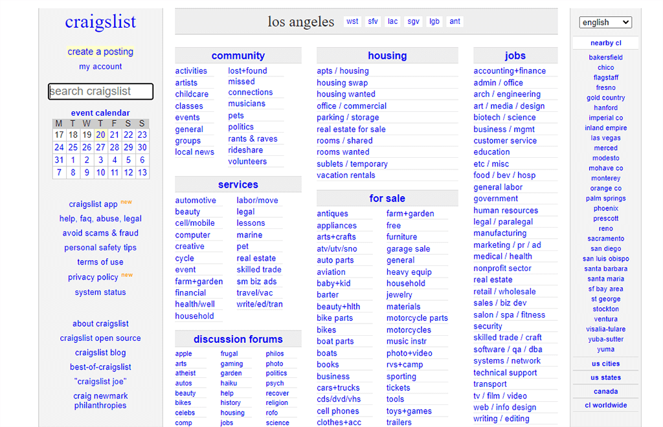This screenshot has height=427, width=663.
Task: Open the community section header
Action: pos(238,56)
